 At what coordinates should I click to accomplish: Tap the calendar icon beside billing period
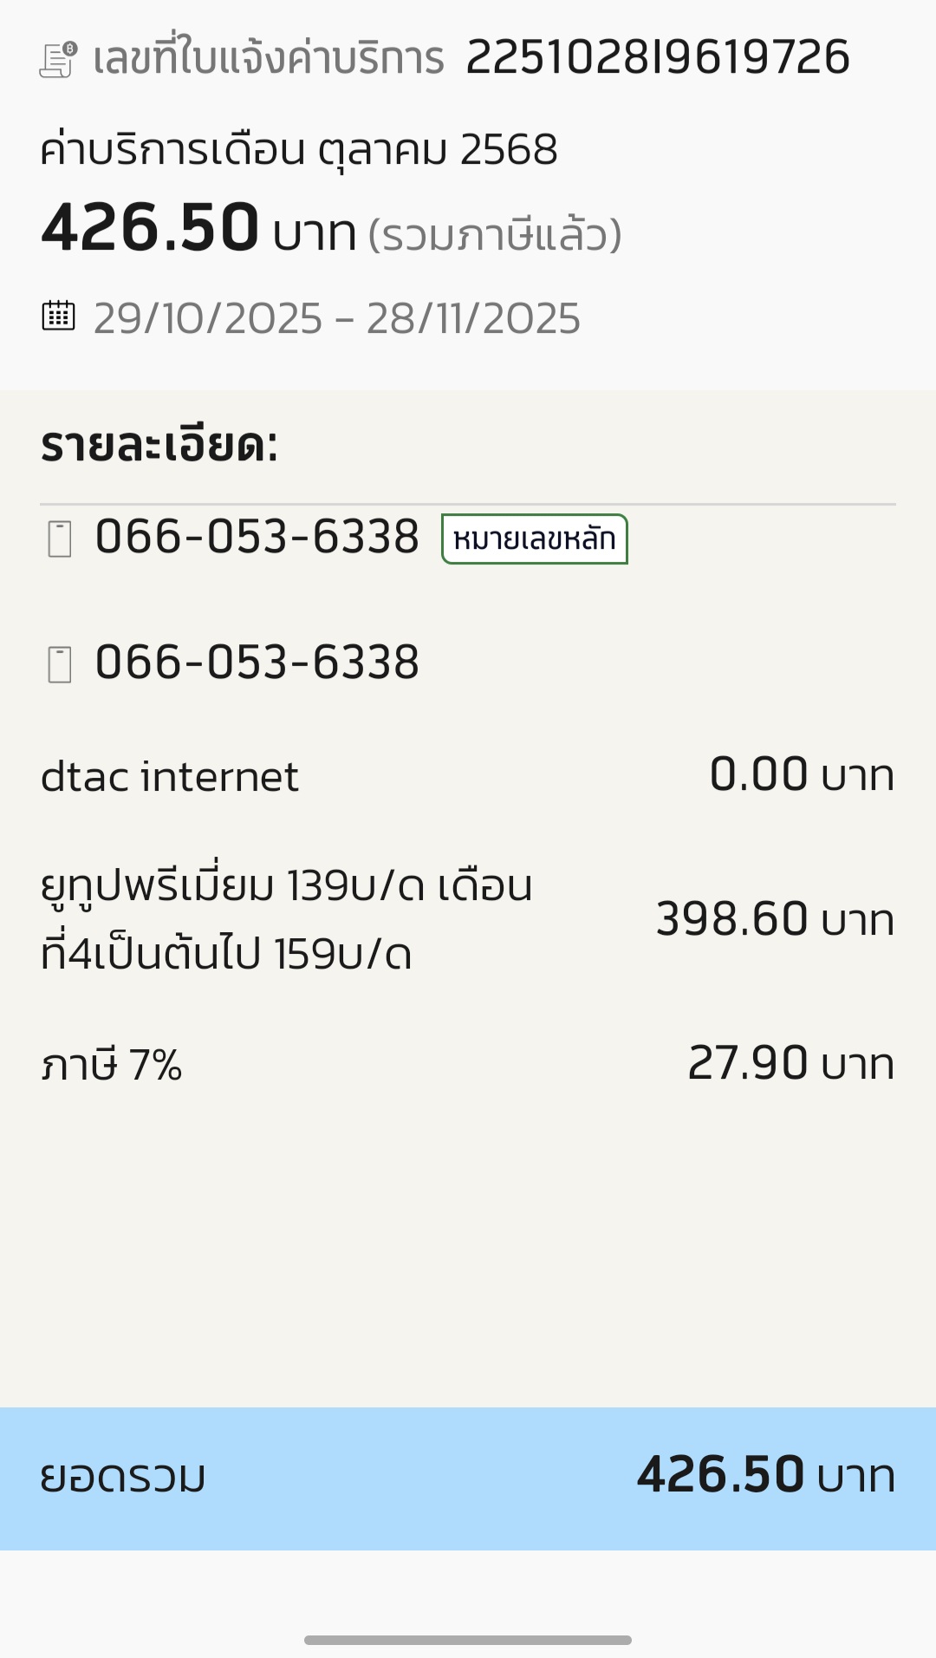tap(59, 316)
